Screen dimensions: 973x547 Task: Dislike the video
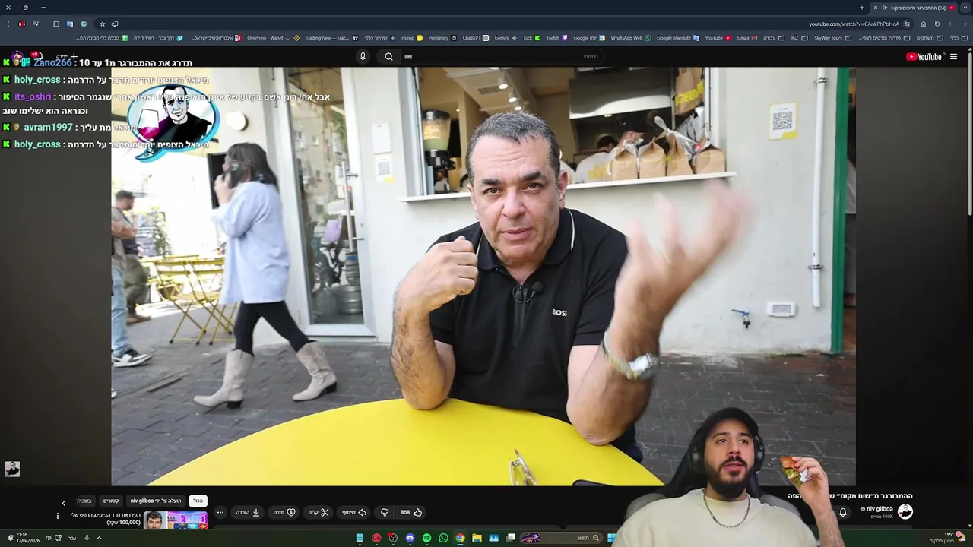385,512
